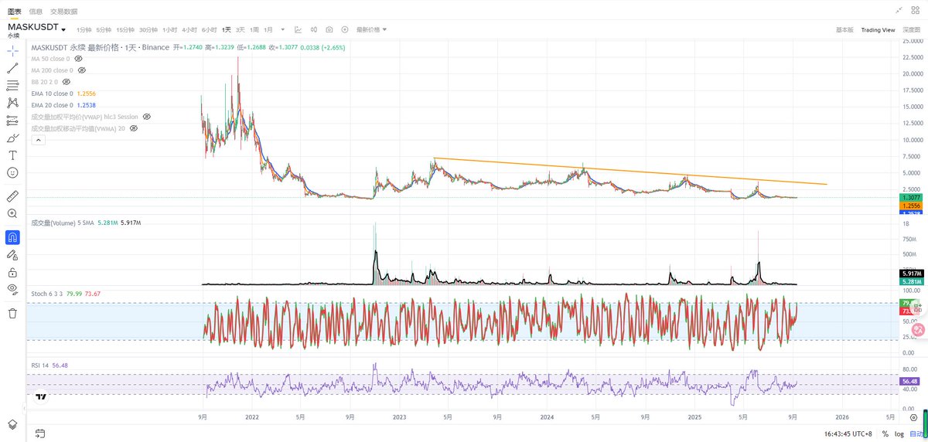Collapse chart with the shrink arrows icon
The width and height of the screenshot is (928, 442).
899,9
